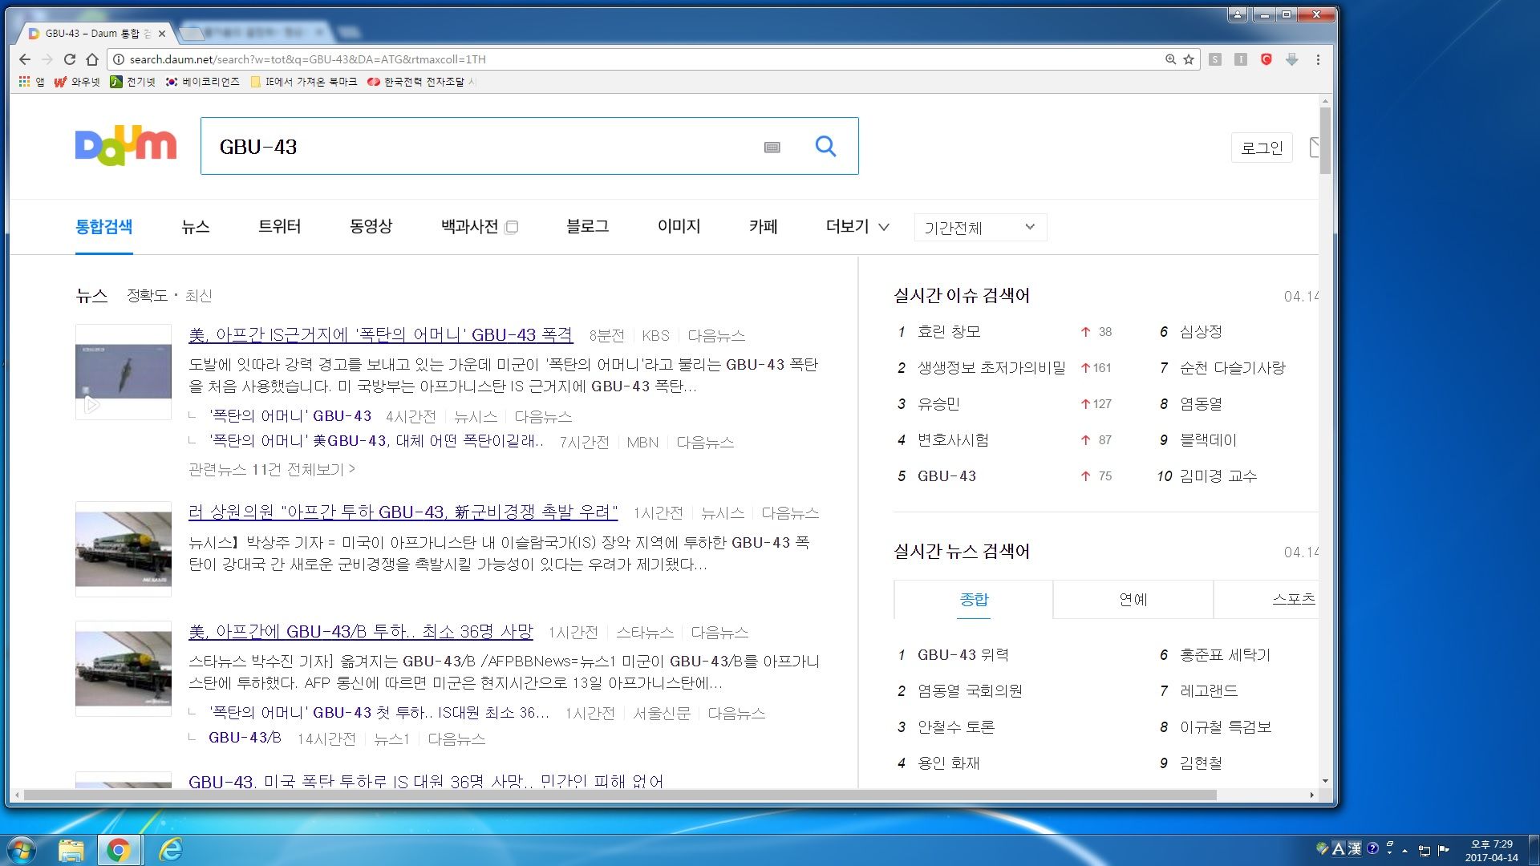This screenshot has height=866, width=1540.
Task: Click trending keyword 변호사시험
Action: pyautogui.click(x=953, y=440)
